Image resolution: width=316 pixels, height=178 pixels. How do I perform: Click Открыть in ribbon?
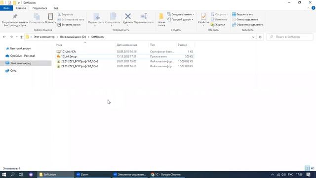(x=219, y=14)
